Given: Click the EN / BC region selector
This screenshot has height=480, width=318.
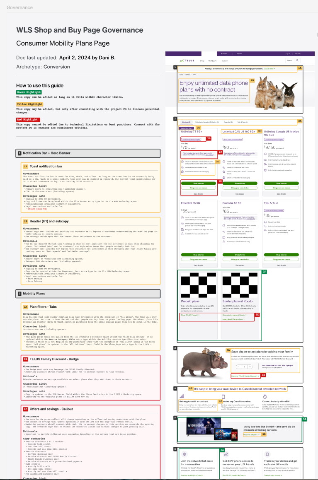Looking at the screenshot, I should 298,53.
